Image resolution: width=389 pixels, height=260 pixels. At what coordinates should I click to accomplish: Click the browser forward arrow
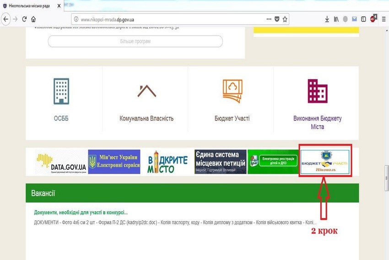click(16, 19)
